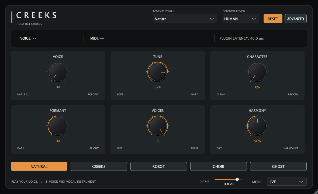Select the CREEKS preset button

click(99, 166)
